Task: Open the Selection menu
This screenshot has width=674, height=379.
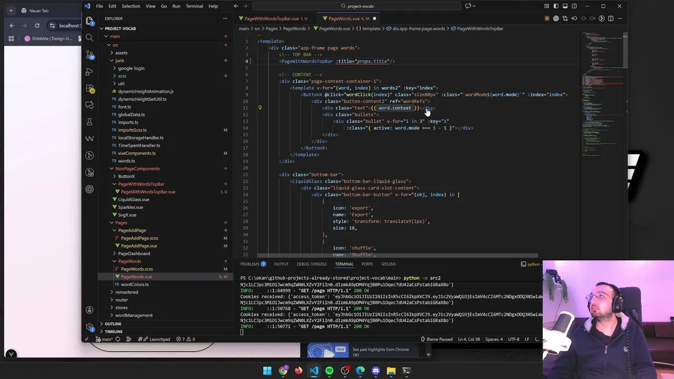Action: tap(131, 6)
